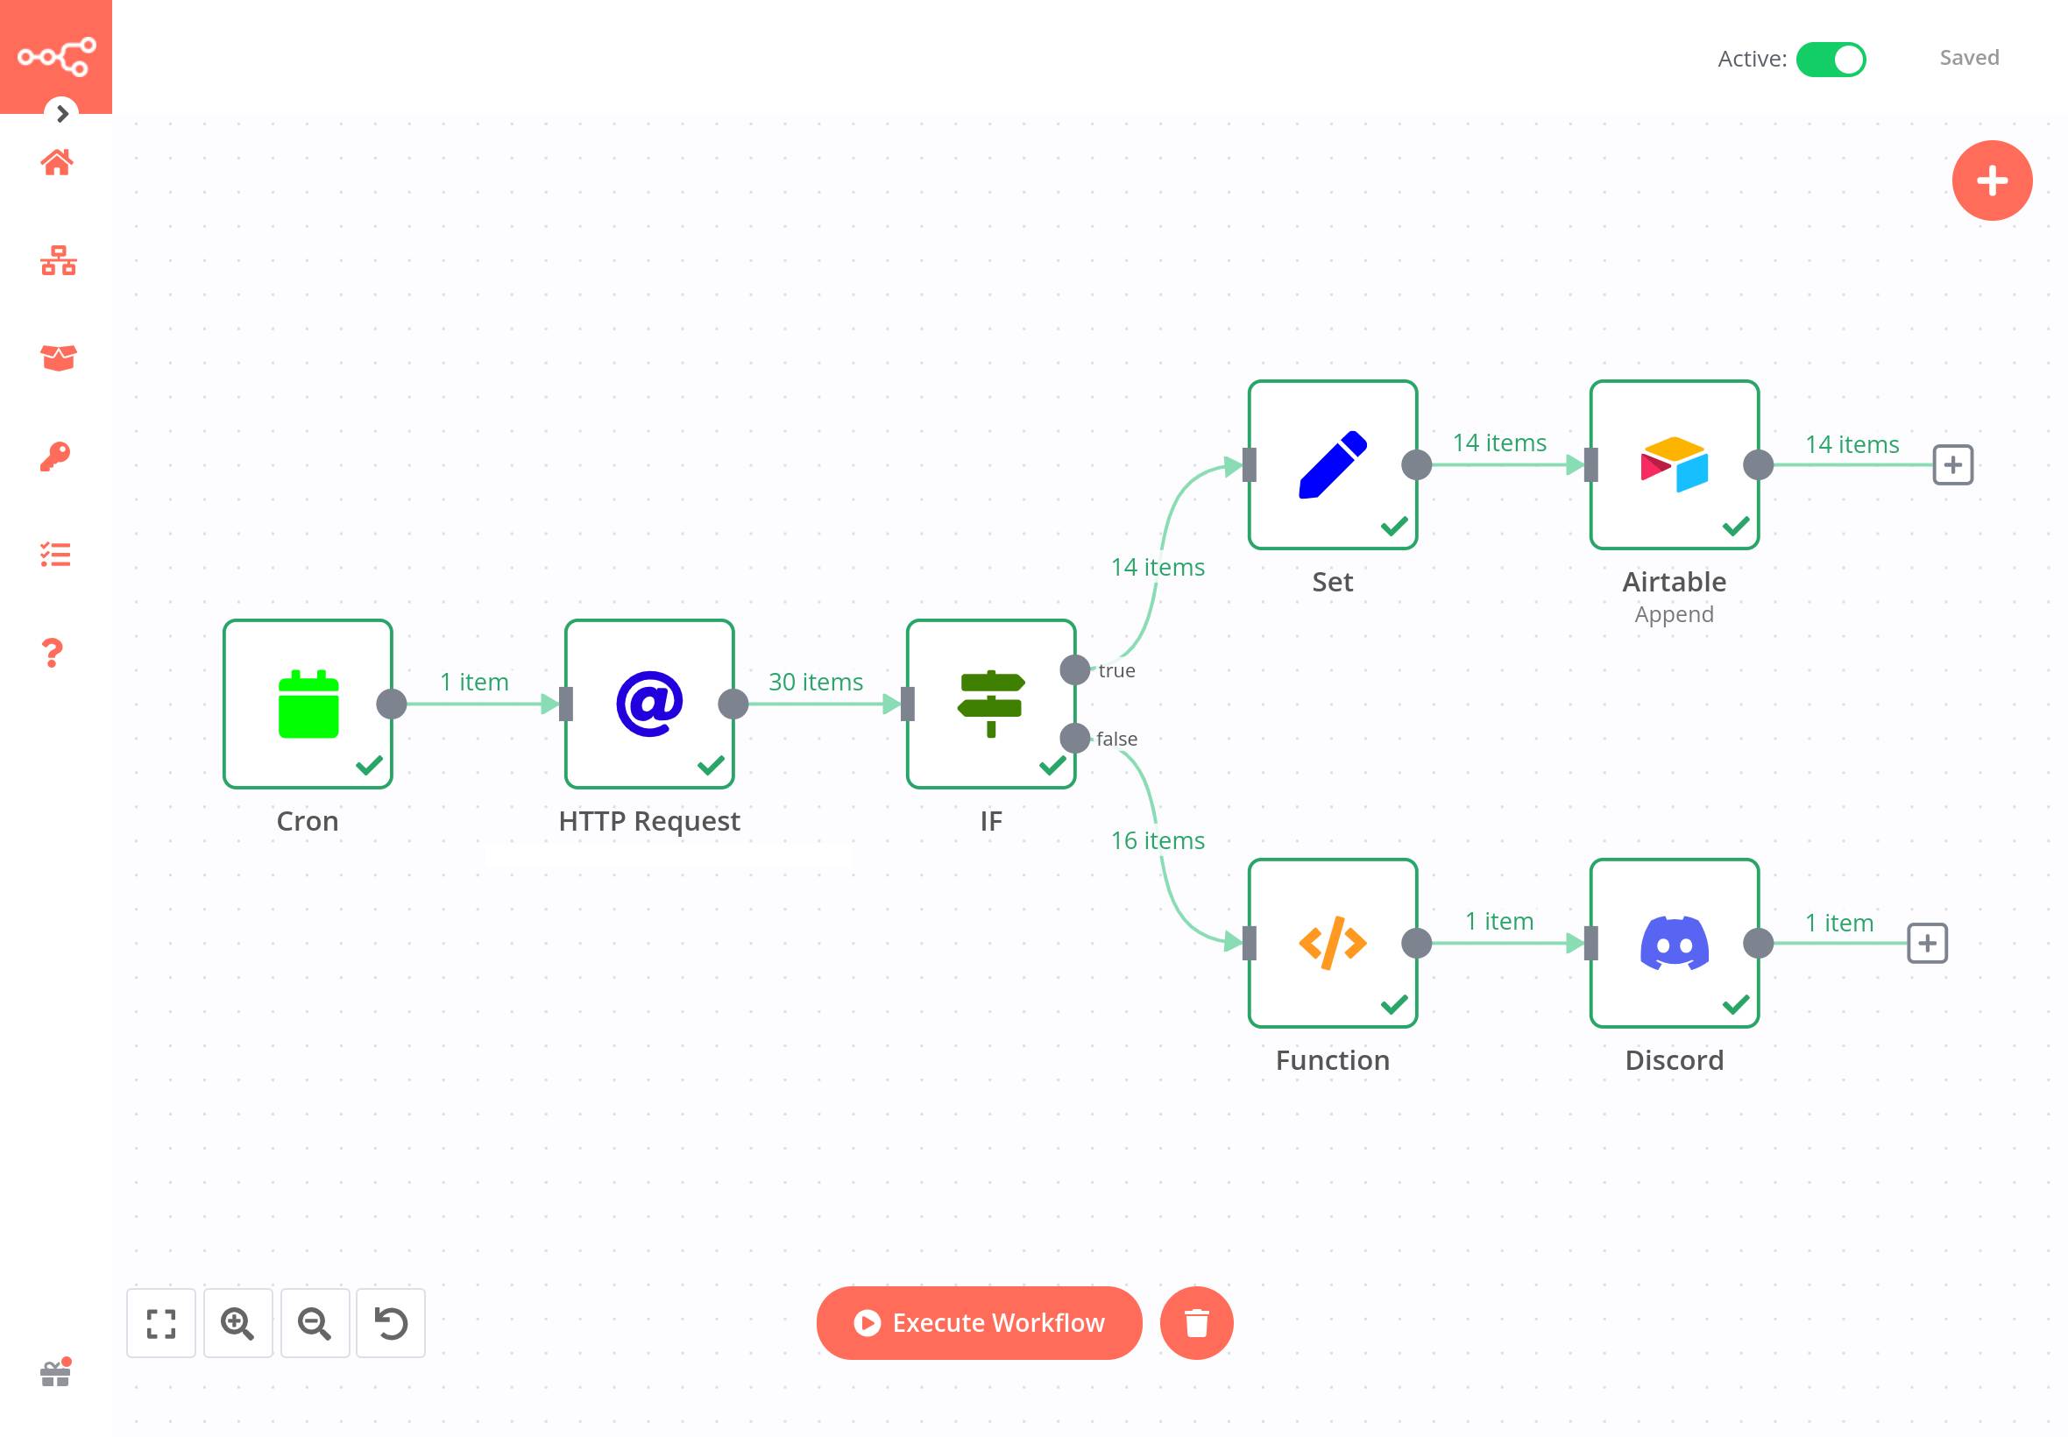Select the HTTP Request node
Viewport: 2068px width, 1437px height.
click(x=648, y=704)
